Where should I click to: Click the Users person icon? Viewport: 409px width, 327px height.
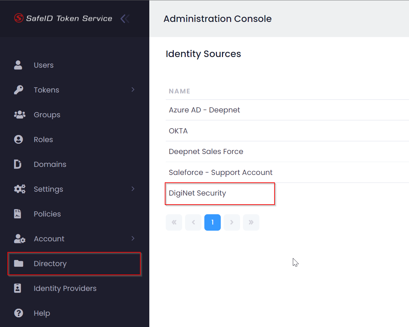18,65
